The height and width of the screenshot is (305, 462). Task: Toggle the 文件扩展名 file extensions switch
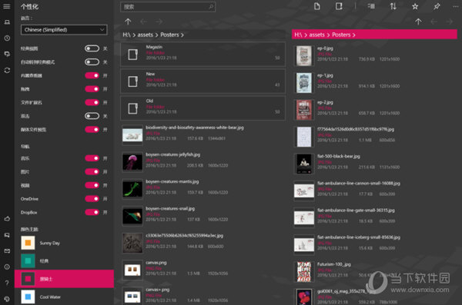click(92, 102)
